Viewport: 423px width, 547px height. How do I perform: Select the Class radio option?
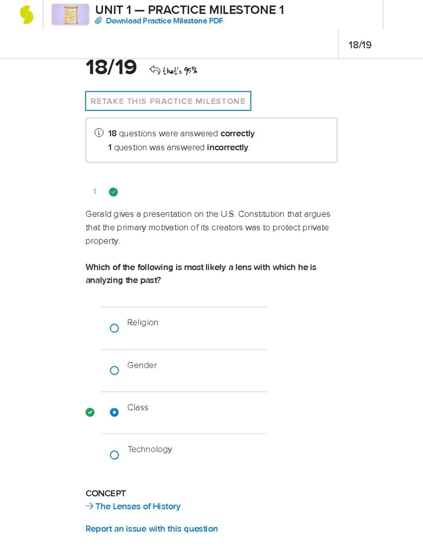(x=114, y=412)
